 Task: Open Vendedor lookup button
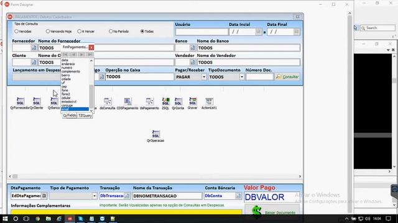193,62
